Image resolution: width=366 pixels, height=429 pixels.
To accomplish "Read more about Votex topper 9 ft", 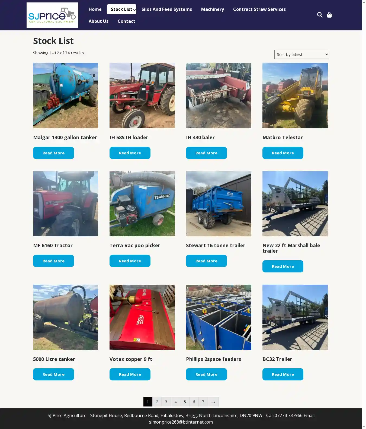I will coord(130,374).
